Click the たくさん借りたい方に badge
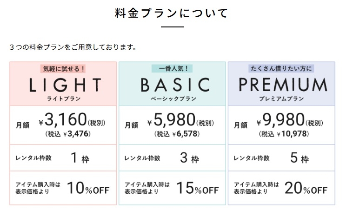Screen dimensions: 346x210 tap(282, 68)
